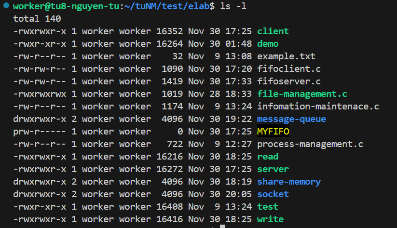
Task: Click the blue command status dot
Action: click(x=5, y=6)
